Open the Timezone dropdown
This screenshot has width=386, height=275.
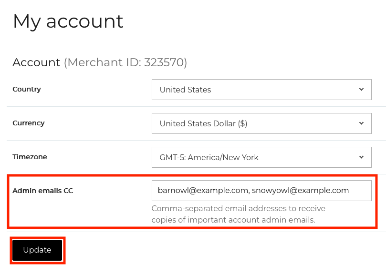pos(261,157)
